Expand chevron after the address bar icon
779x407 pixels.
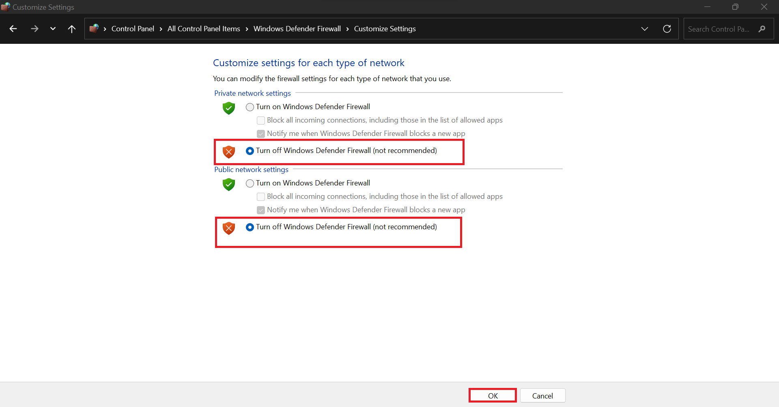pyautogui.click(x=105, y=29)
